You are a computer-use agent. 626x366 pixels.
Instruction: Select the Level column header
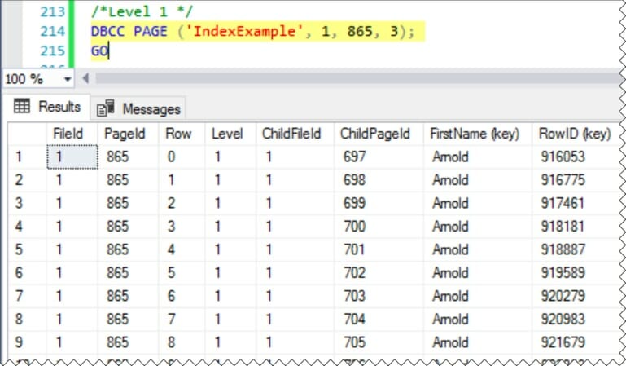point(227,133)
